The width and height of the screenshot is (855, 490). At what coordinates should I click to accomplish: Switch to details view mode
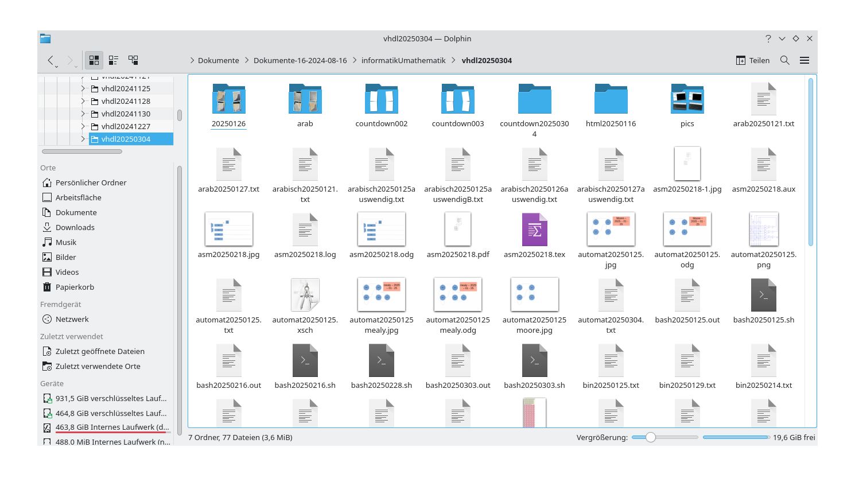click(x=113, y=60)
